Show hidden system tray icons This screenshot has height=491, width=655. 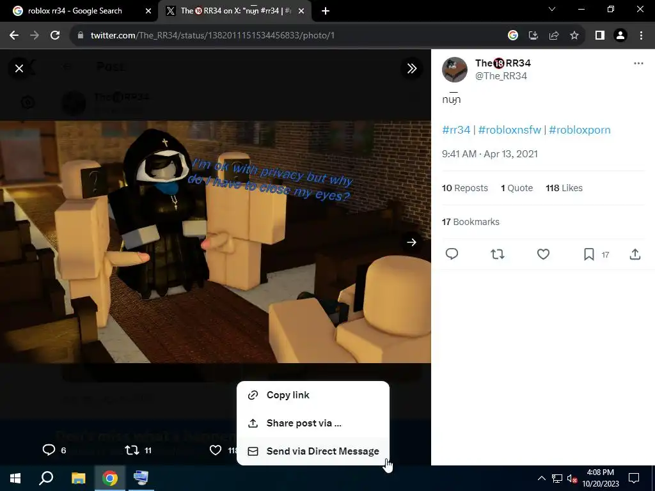(541, 478)
